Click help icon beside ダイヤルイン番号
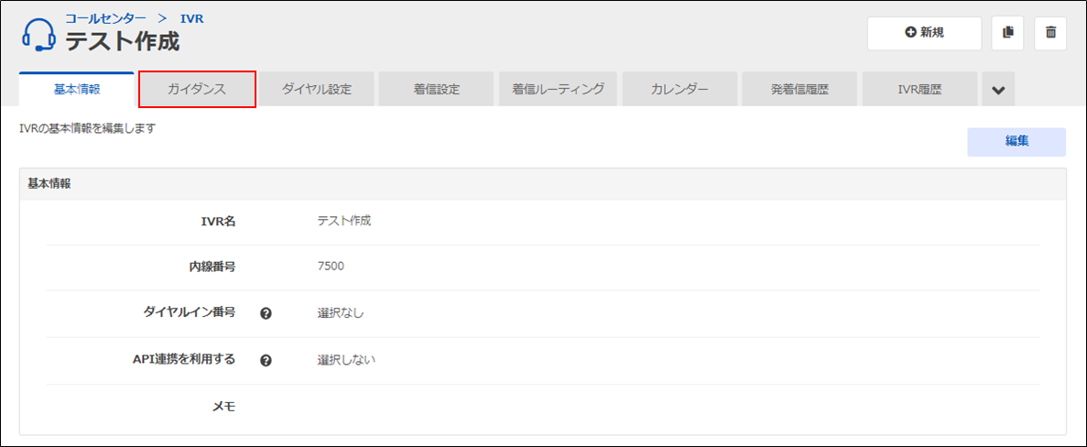 (x=266, y=313)
